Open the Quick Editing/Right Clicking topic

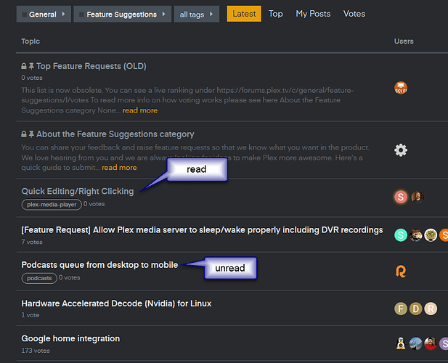click(x=78, y=191)
